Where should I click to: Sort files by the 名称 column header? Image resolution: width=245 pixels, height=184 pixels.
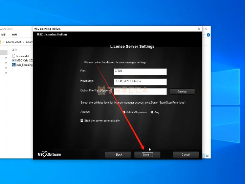pyautogui.click(x=14, y=50)
